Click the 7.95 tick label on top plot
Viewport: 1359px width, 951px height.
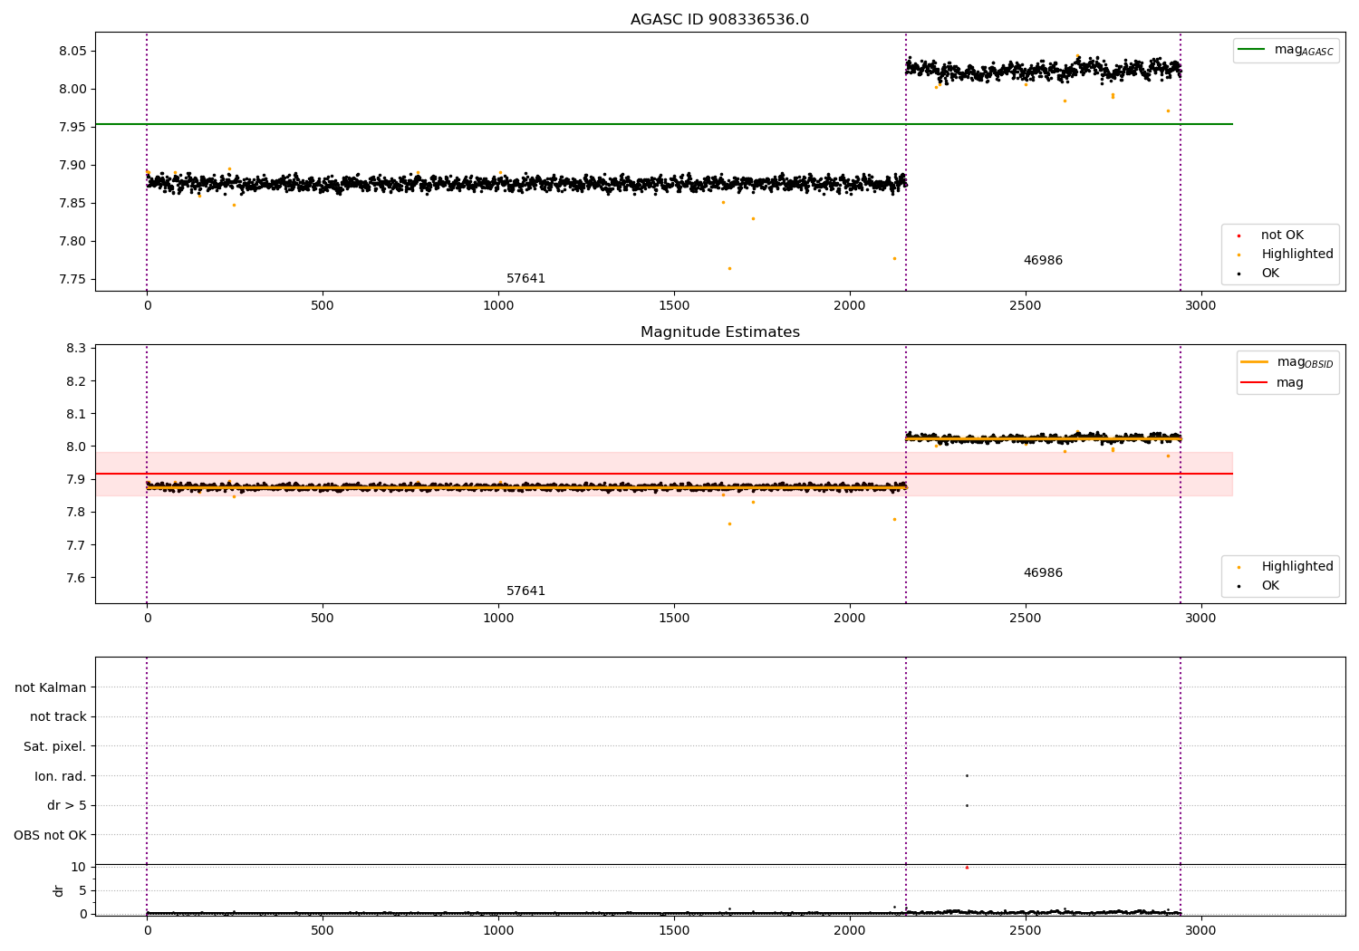(x=73, y=127)
